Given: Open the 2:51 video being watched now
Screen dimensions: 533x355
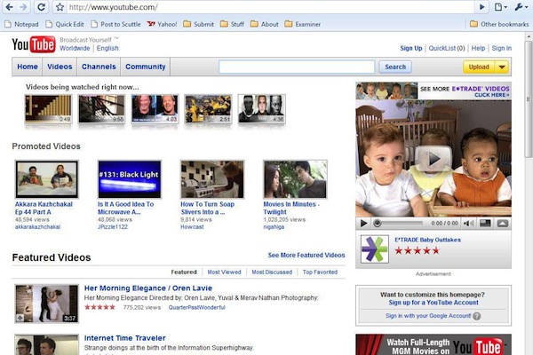Looking at the screenshot, I should [208, 108].
